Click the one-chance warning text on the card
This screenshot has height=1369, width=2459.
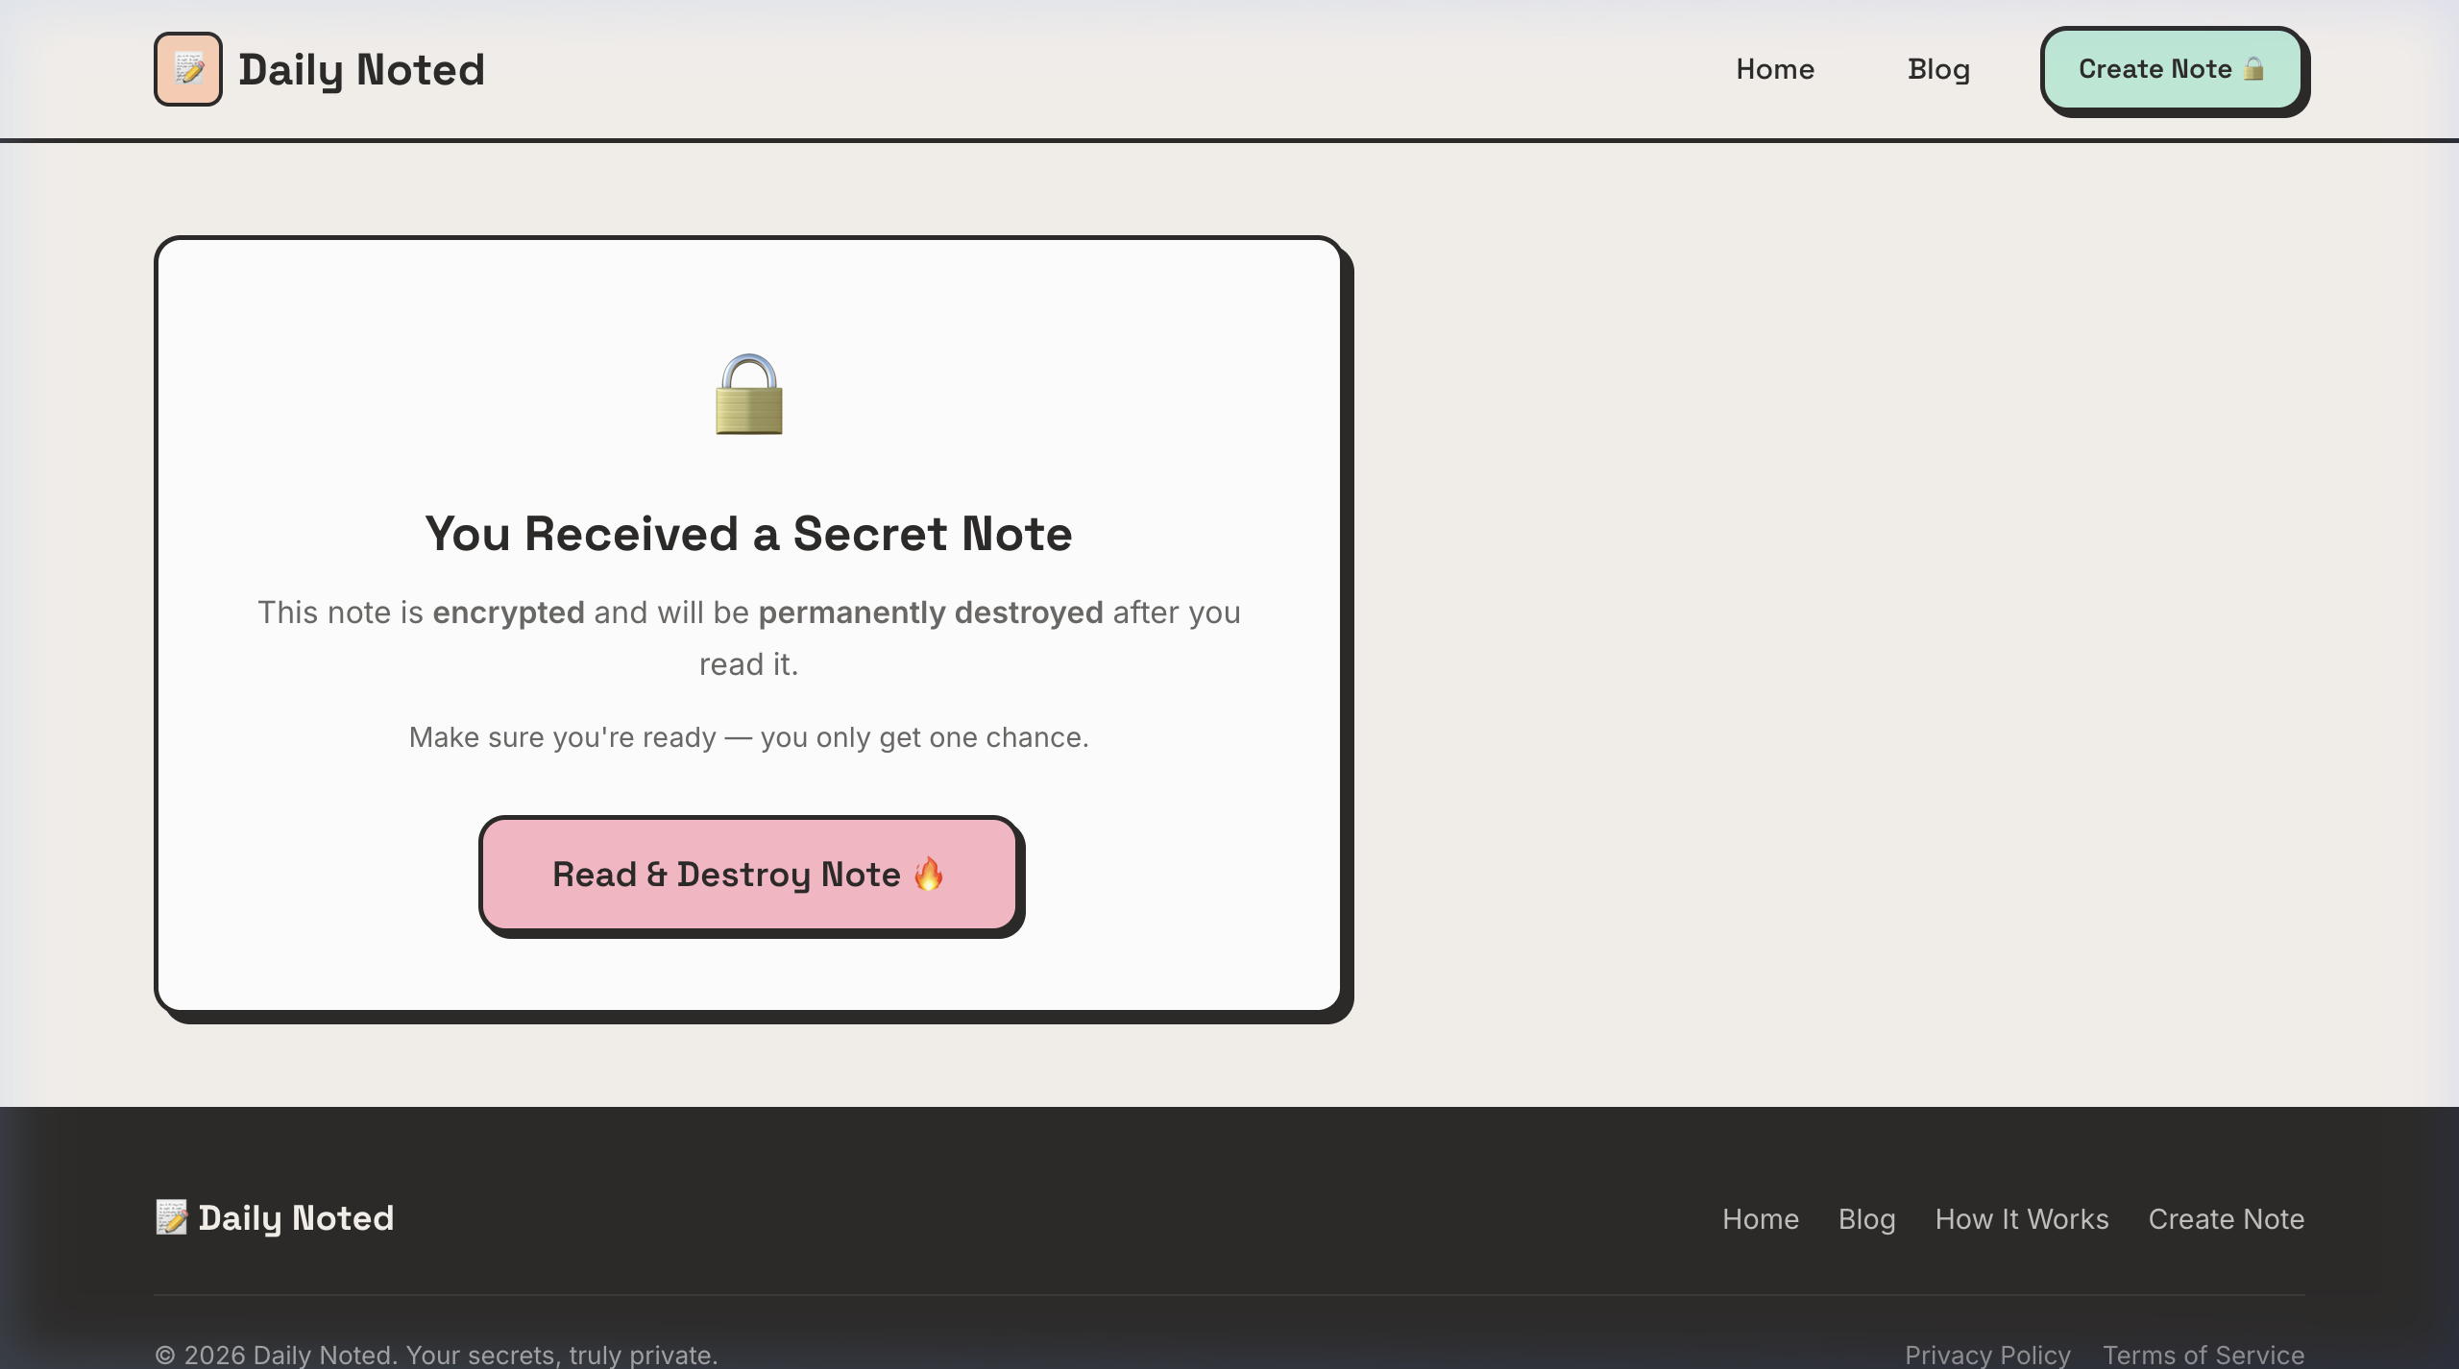coord(748,736)
